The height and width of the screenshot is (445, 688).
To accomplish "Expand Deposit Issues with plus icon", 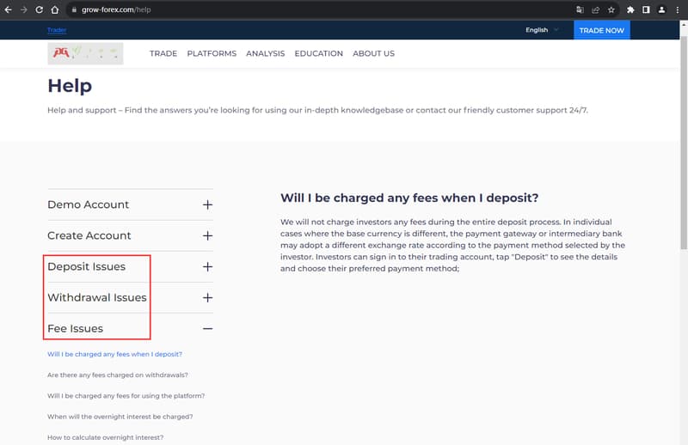I will (x=207, y=266).
